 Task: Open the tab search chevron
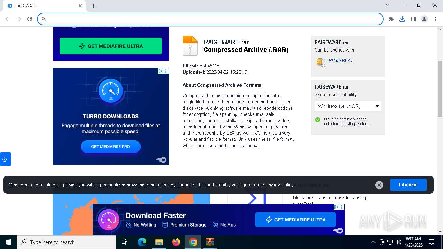tap(387, 5)
